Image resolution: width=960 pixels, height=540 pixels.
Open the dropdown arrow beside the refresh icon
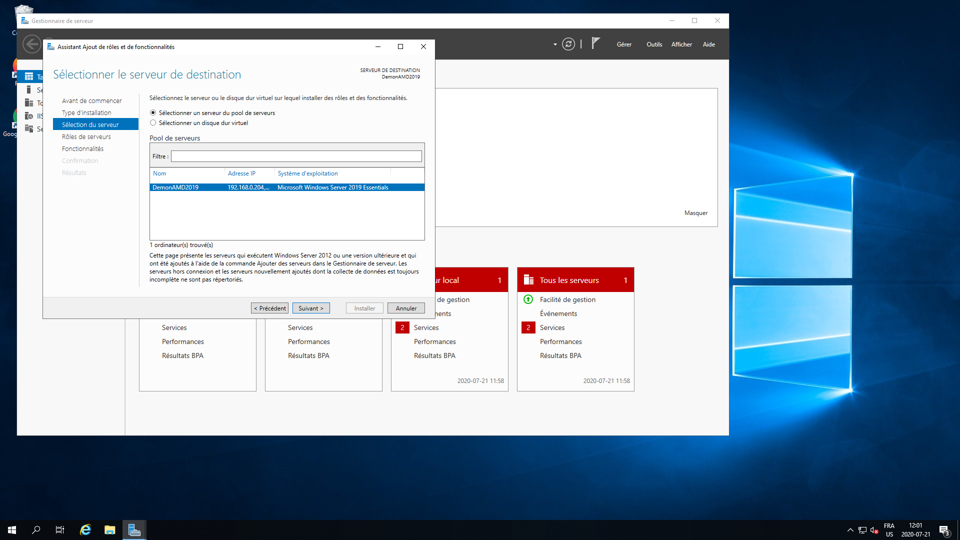pyautogui.click(x=554, y=44)
